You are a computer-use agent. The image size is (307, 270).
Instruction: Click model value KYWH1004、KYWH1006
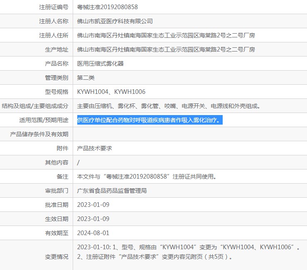[111, 92]
